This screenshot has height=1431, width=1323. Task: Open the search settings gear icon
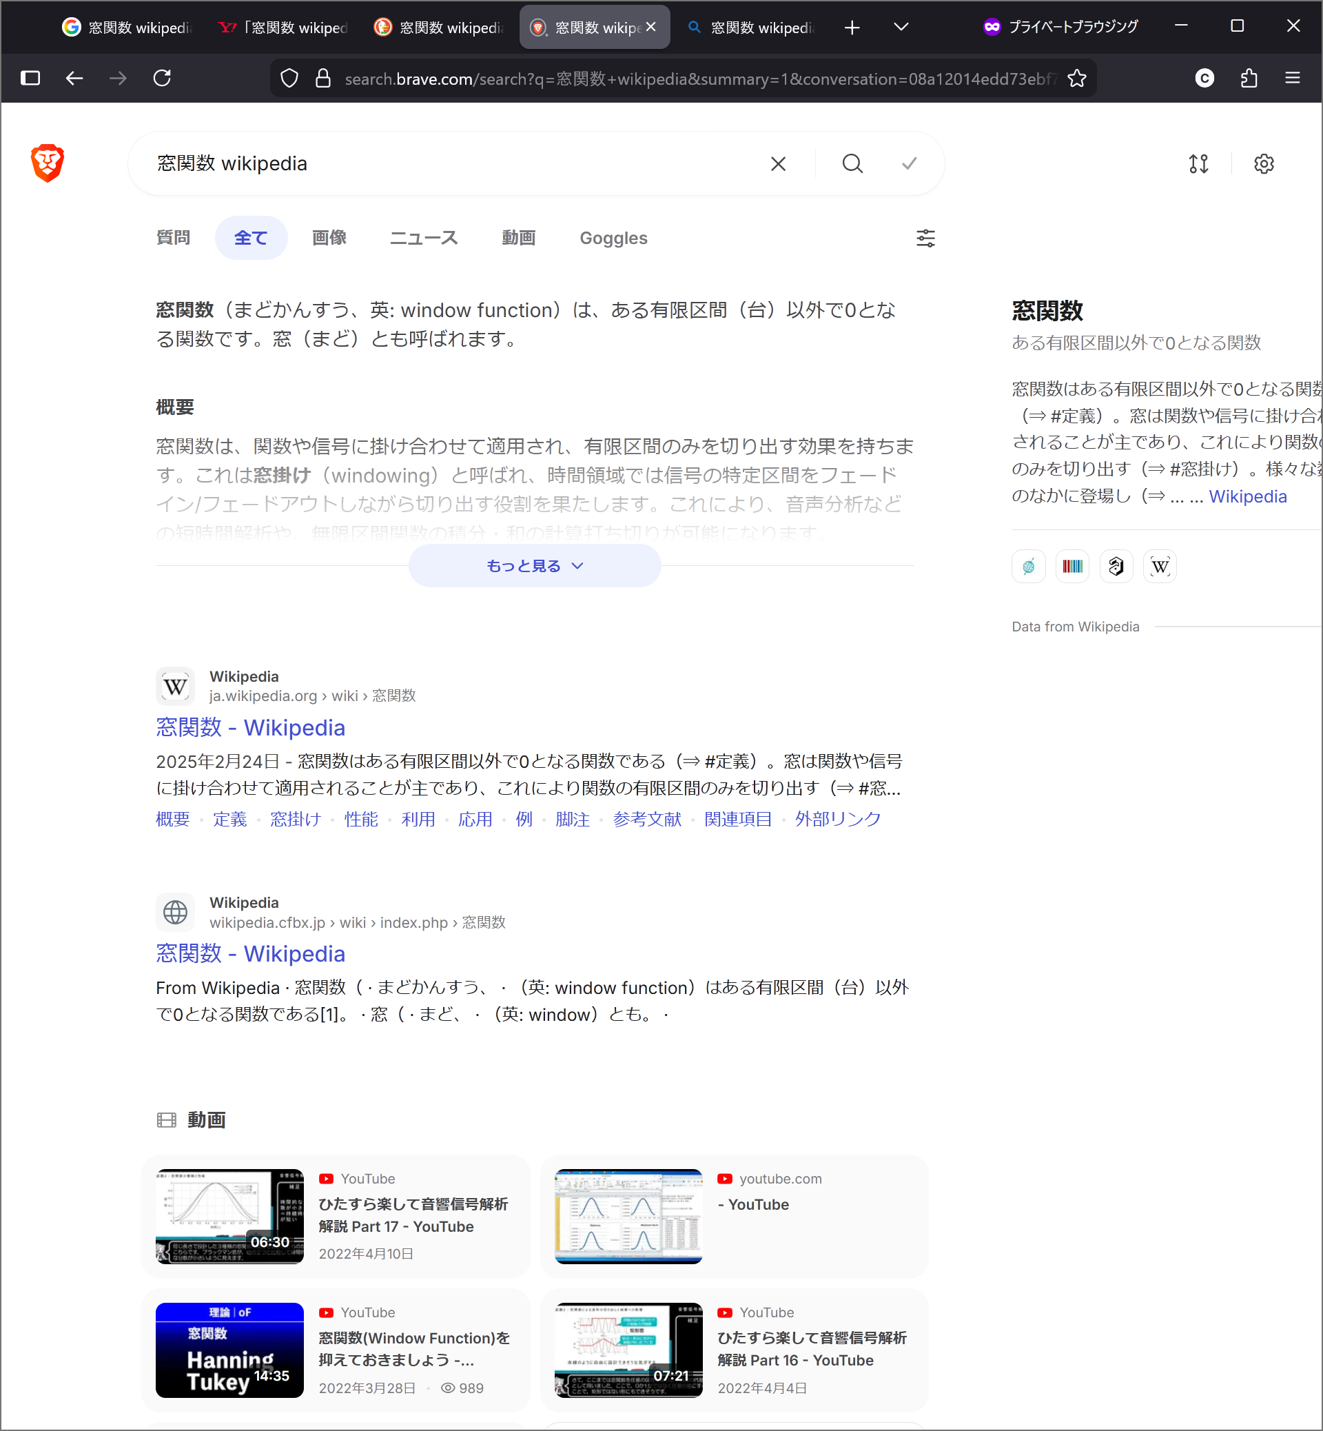tap(1264, 164)
